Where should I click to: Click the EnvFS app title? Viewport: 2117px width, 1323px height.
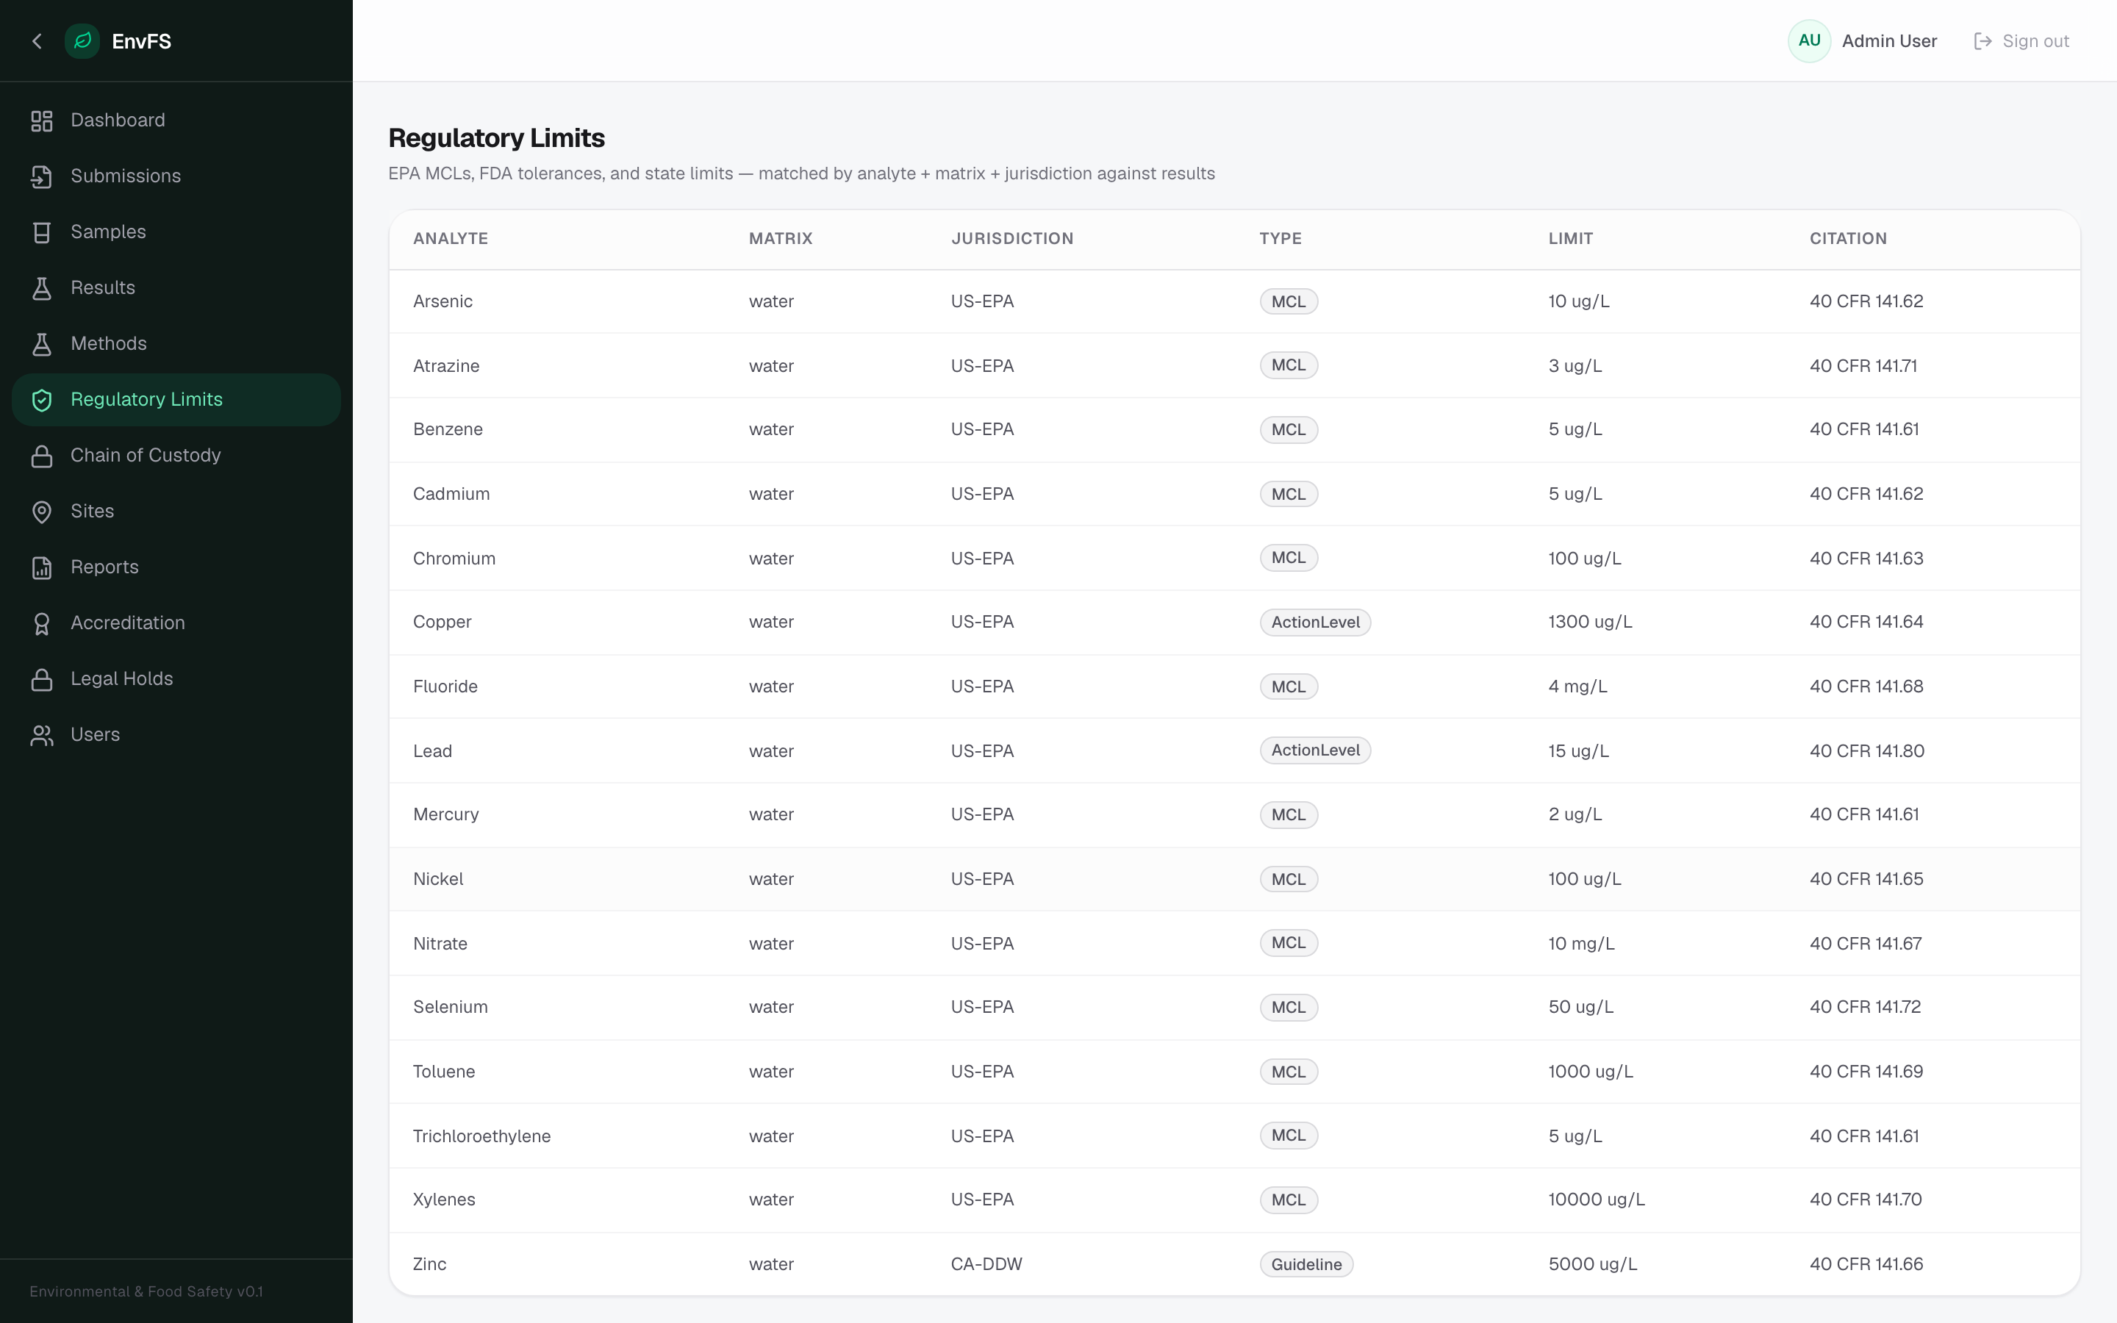pos(142,41)
